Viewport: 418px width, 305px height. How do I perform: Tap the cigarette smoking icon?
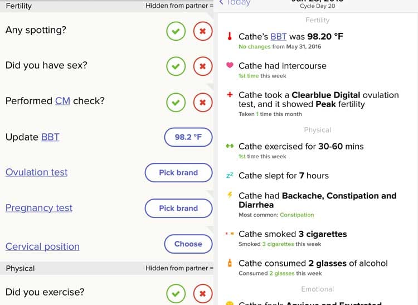(x=230, y=234)
